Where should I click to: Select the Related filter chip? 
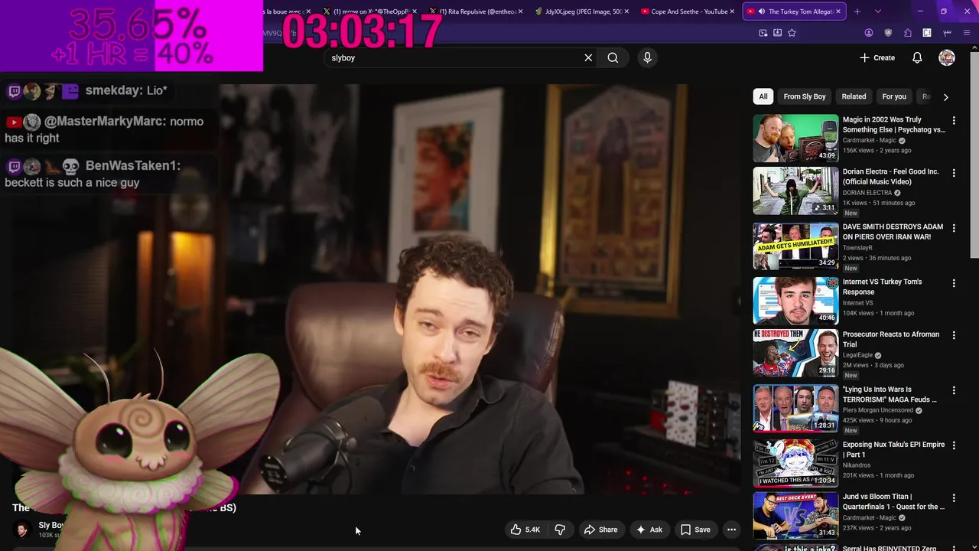[854, 96]
